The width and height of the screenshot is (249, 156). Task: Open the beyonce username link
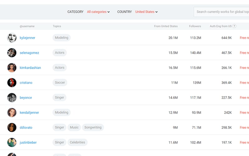[x=26, y=98]
